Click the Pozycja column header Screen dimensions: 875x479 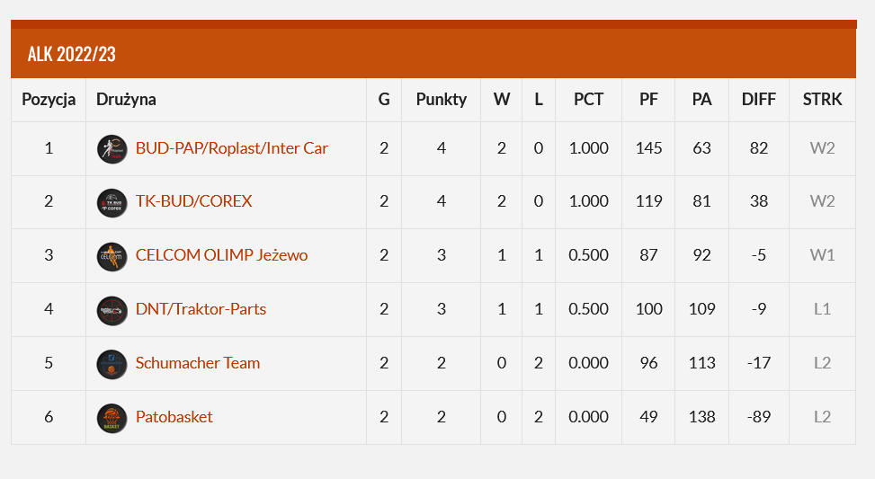pyautogui.click(x=49, y=100)
